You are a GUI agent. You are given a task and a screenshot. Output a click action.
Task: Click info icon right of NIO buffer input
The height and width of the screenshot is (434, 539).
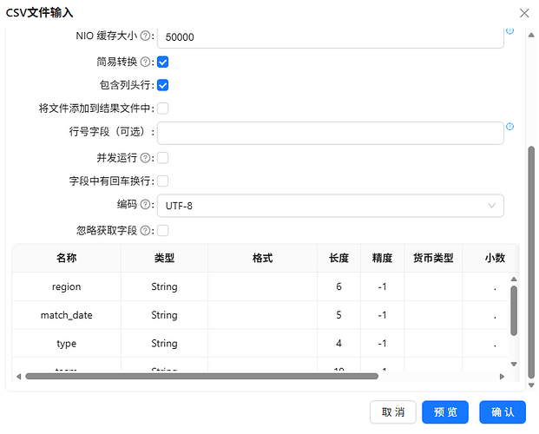pyautogui.click(x=509, y=30)
